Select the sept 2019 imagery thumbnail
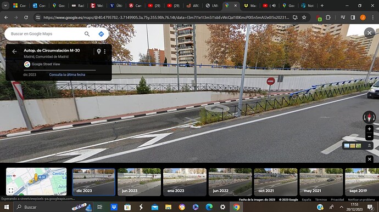This screenshot has height=212, width=379. pos(362,182)
